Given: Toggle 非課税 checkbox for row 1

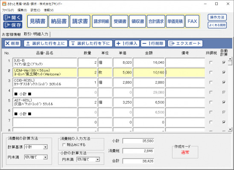Looking at the screenshot, I should click(x=211, y=62).
